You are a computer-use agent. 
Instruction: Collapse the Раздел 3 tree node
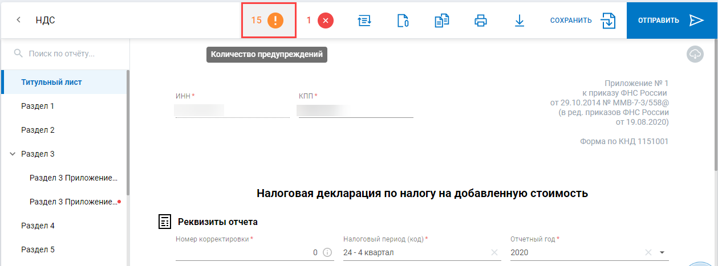(x=13, y=154)
